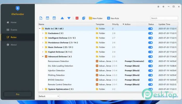
Task: Select the Phishing Detection rule
Action: 56,75
